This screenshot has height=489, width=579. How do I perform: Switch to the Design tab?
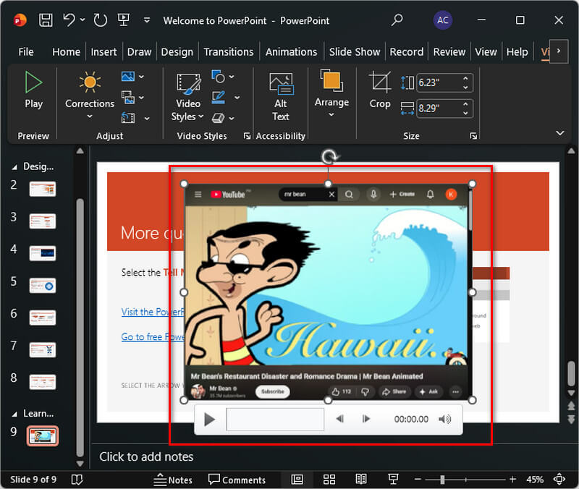(x=177, y=51)
